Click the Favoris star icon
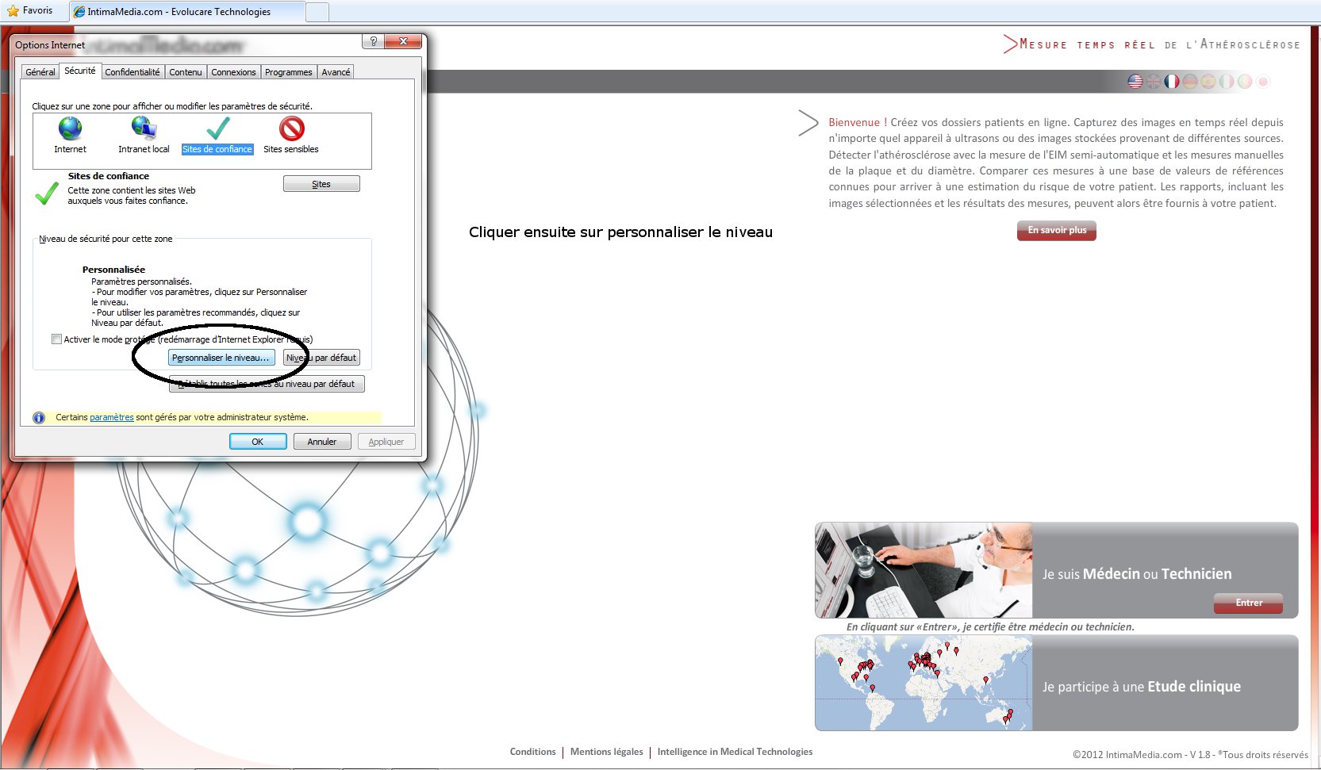Image resolution: width=1321 pixels, height=770 pixels. [13, 11]
